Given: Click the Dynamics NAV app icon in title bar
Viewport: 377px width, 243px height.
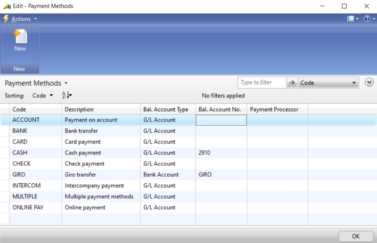Looking at the screenshot, I should (6, 6).
